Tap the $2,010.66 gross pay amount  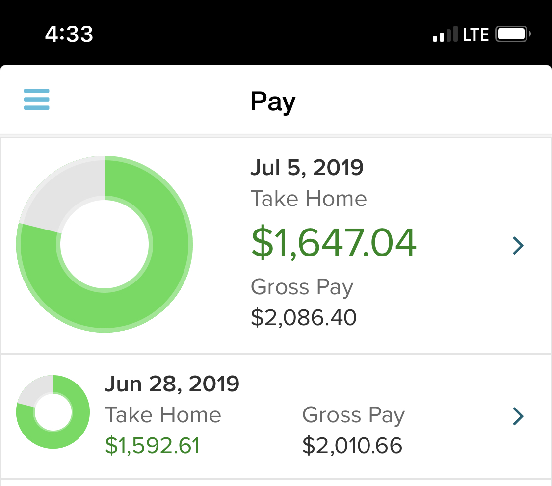point(352,446)
